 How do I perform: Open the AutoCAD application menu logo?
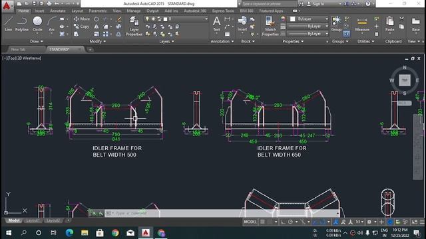pos(7,5)
